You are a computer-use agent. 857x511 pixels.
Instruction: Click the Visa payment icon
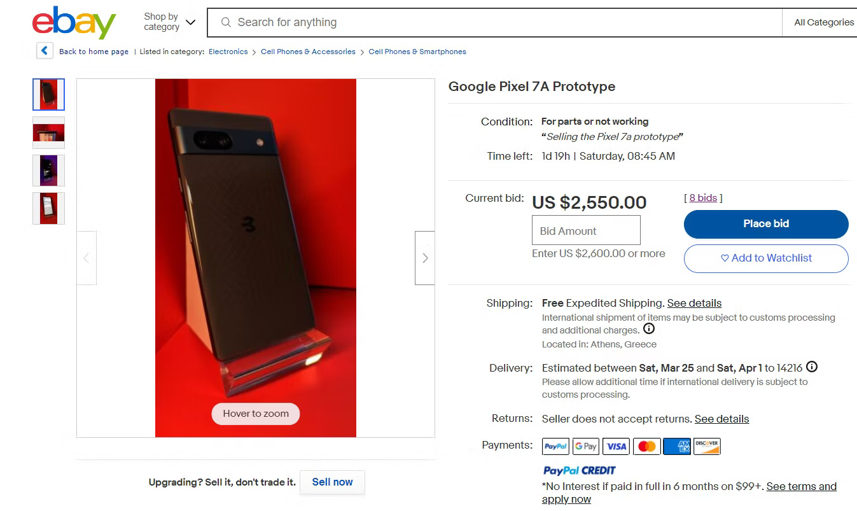616,446
